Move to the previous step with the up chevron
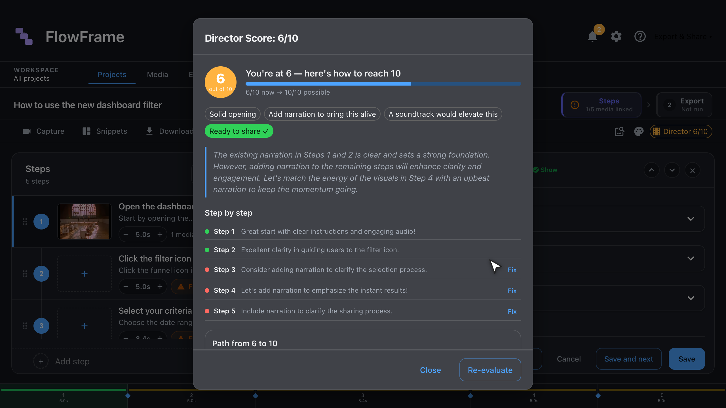 [x=652, y=170]
